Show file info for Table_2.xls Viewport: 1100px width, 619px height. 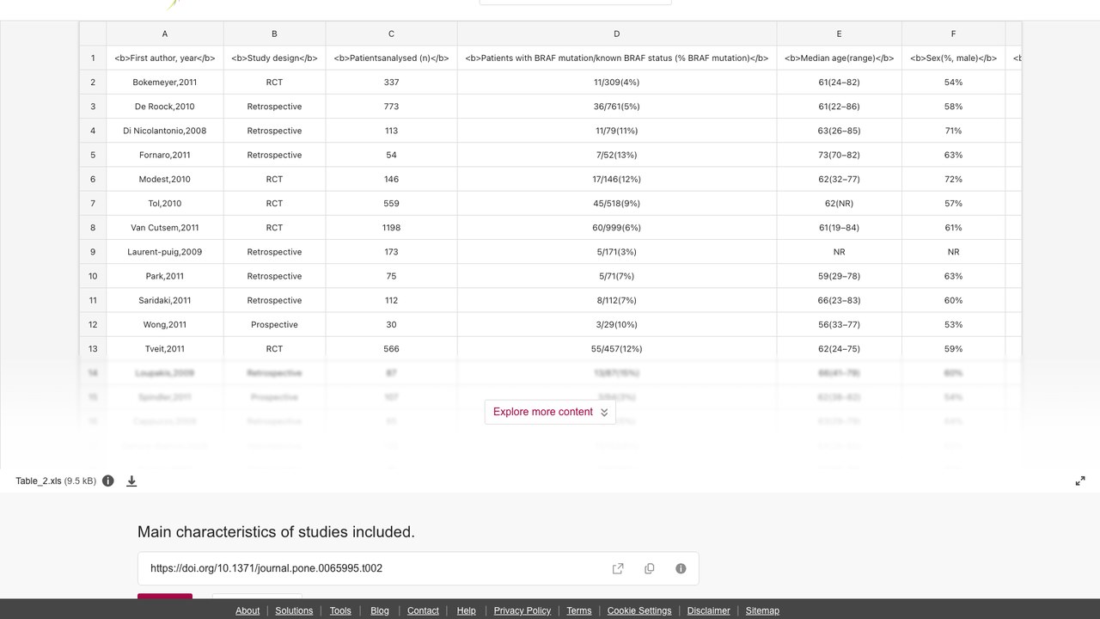tap(108, 481)
